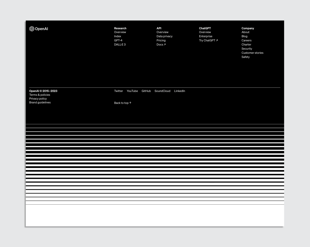Open the Customer stories link
310x247 pixels.
point(252,53)
